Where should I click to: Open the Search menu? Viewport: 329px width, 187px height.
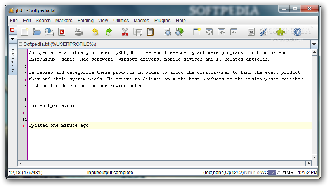pos(43,21)
